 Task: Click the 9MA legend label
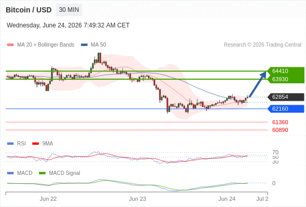click(x=48, y=144)
